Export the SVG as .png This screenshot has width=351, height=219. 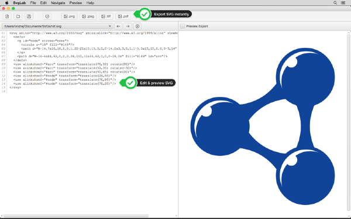point(69,16)
